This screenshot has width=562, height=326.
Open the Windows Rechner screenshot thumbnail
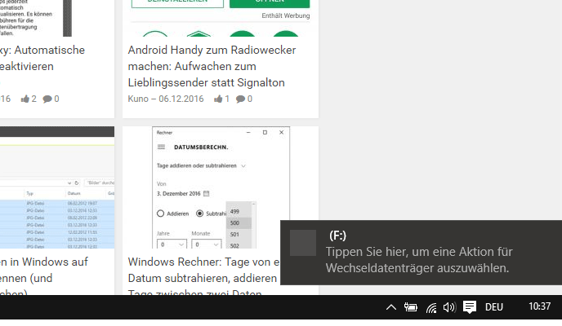221,187
